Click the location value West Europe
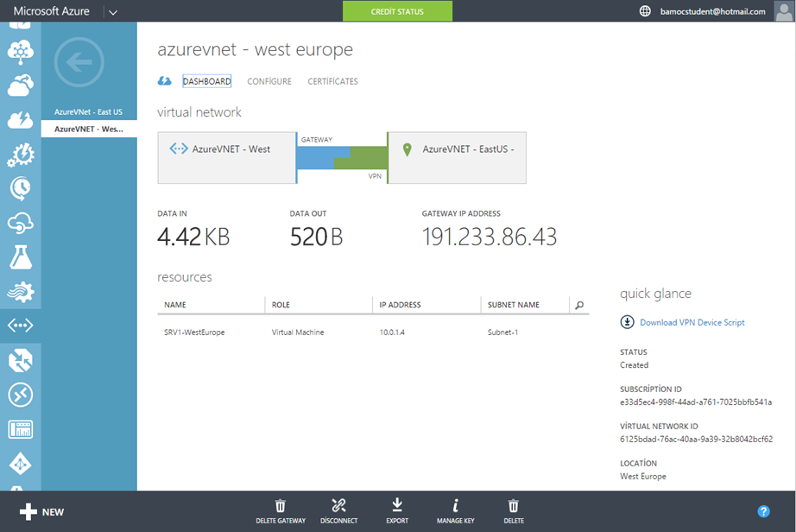The image size is (796, 532). click(x=642, y=476)
